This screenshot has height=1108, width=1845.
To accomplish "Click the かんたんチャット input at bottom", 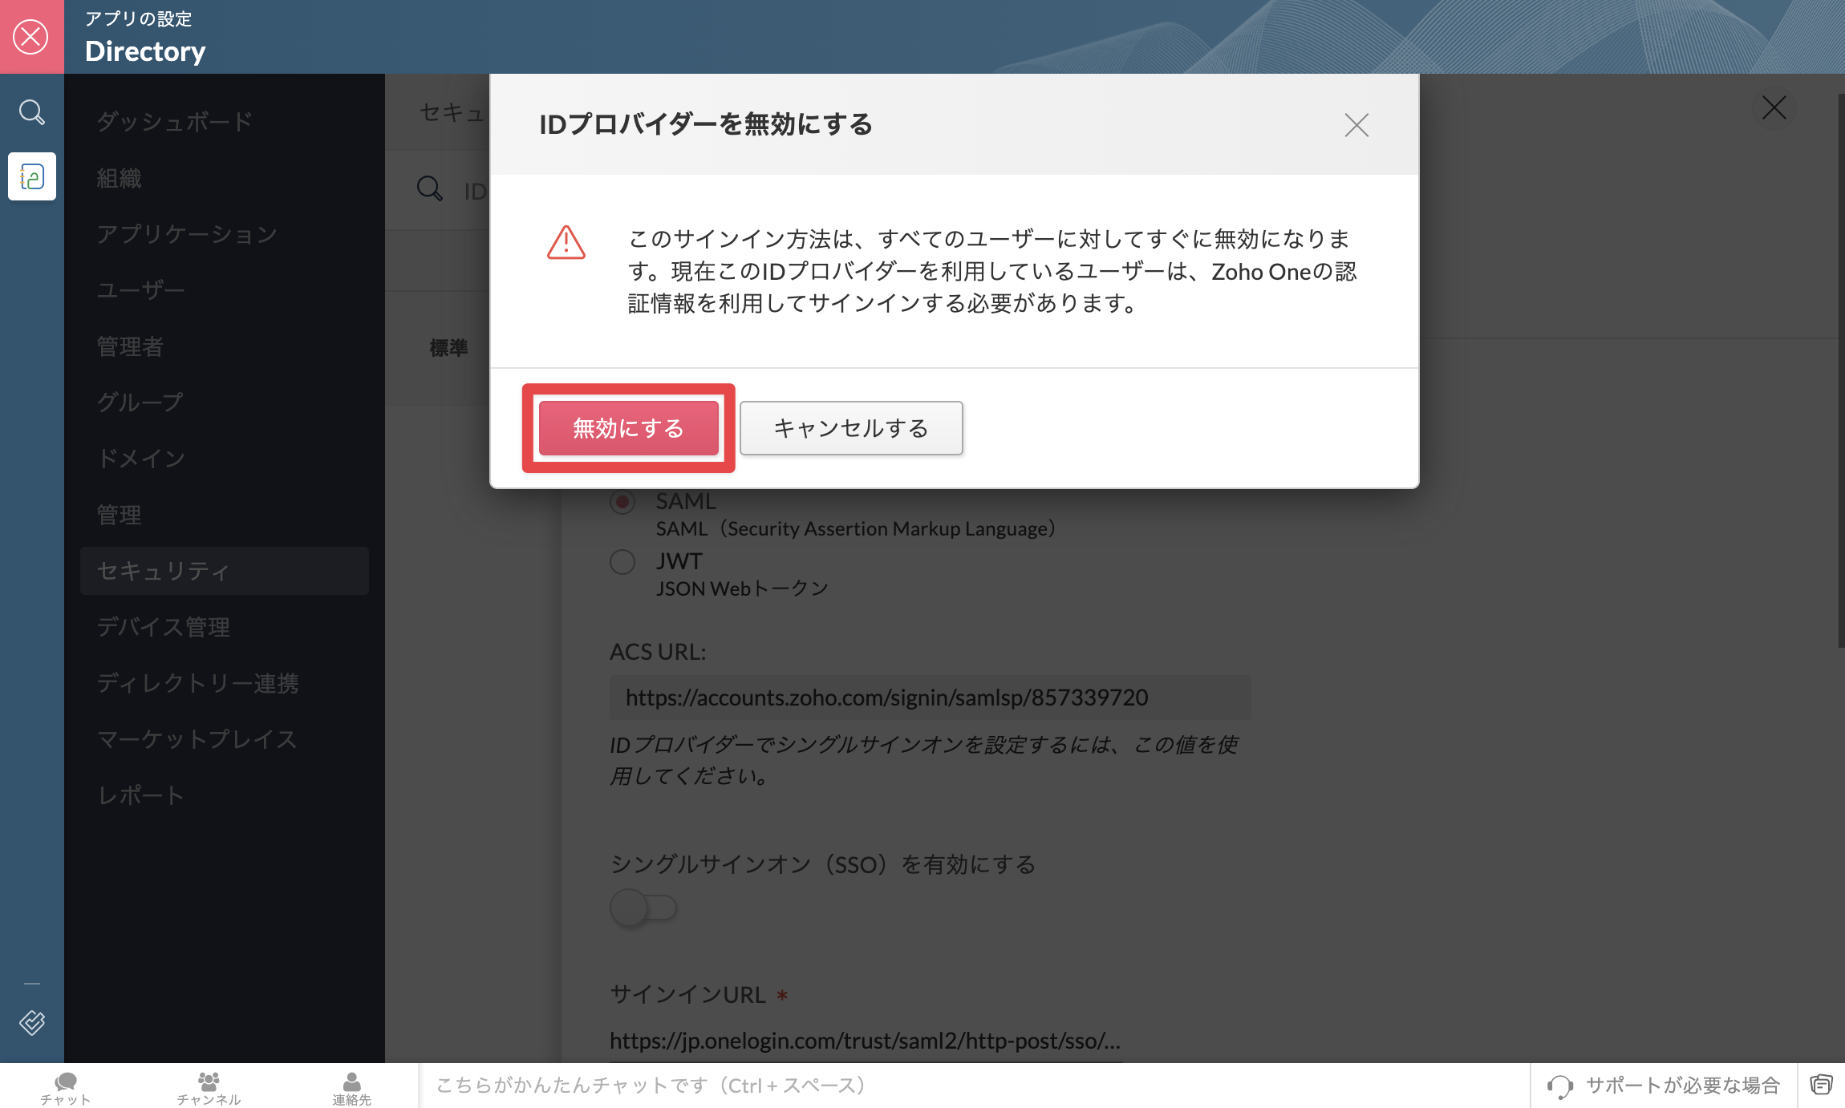I will tap(974, 1086).
